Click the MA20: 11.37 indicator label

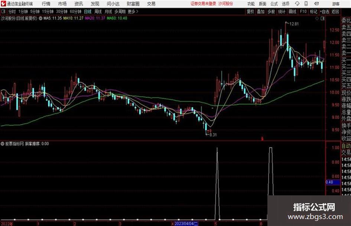click(95, 18)
